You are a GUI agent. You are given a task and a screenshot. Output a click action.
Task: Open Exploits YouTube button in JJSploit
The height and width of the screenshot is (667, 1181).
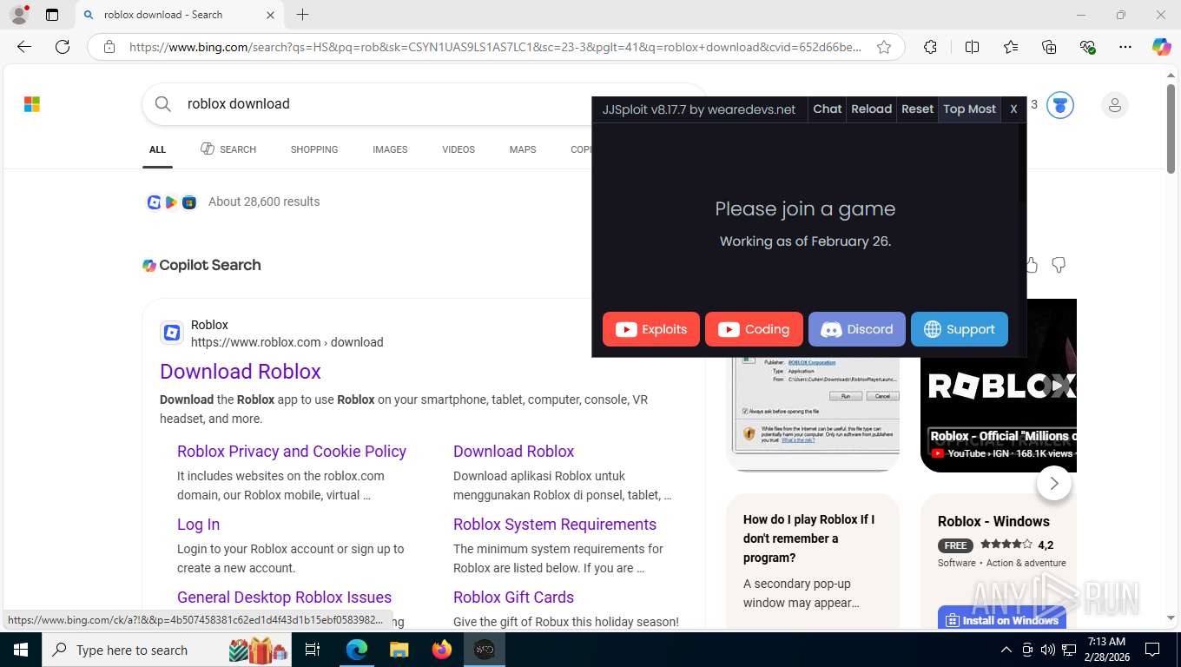pos(651,329)
